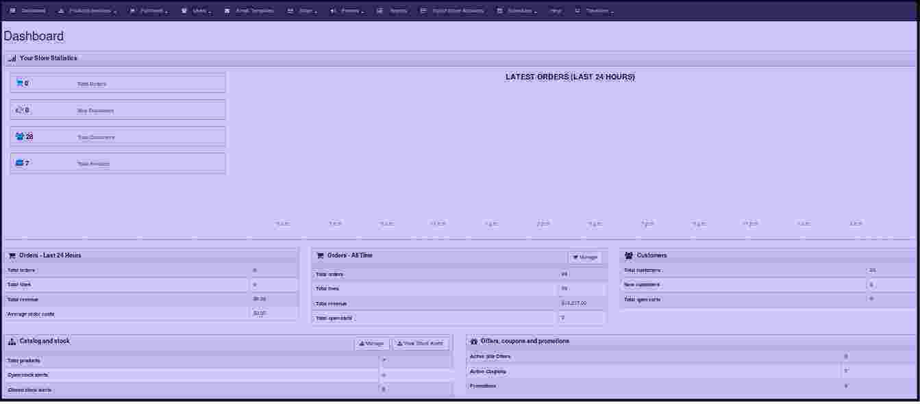Click the Dashboard page heading

point(34,36)
